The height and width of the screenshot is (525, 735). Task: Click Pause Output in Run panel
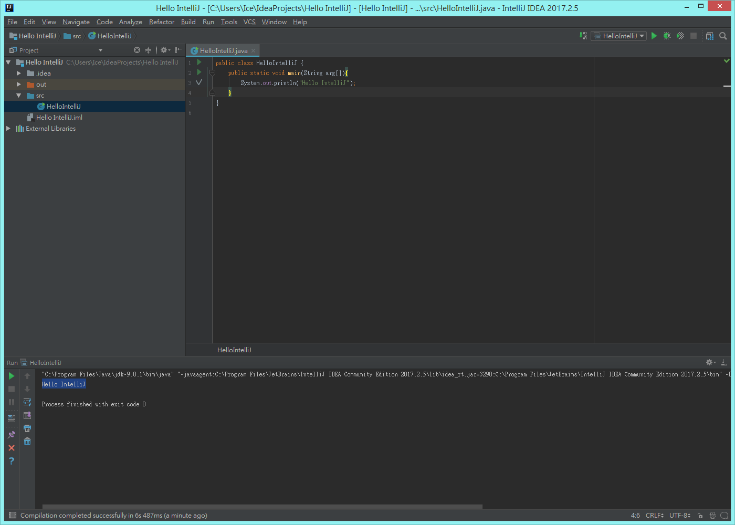click(x=12, y=402)
